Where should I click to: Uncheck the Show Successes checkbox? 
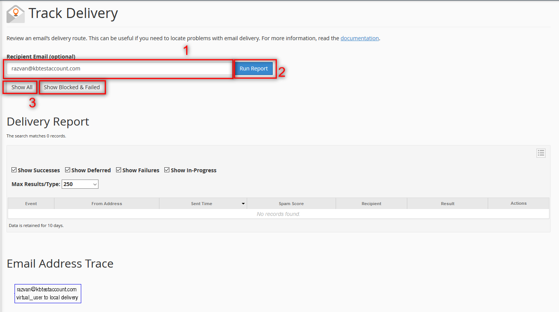coord(14,170)
